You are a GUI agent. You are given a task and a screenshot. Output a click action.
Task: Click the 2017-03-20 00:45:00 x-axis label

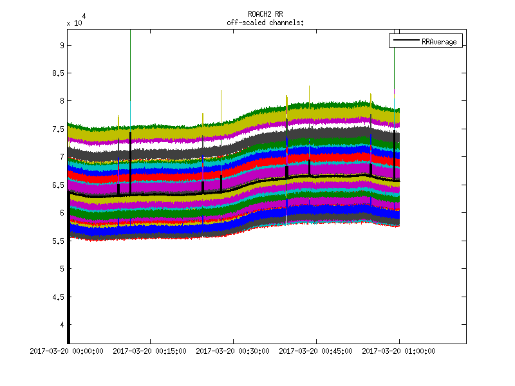point(315,351)
